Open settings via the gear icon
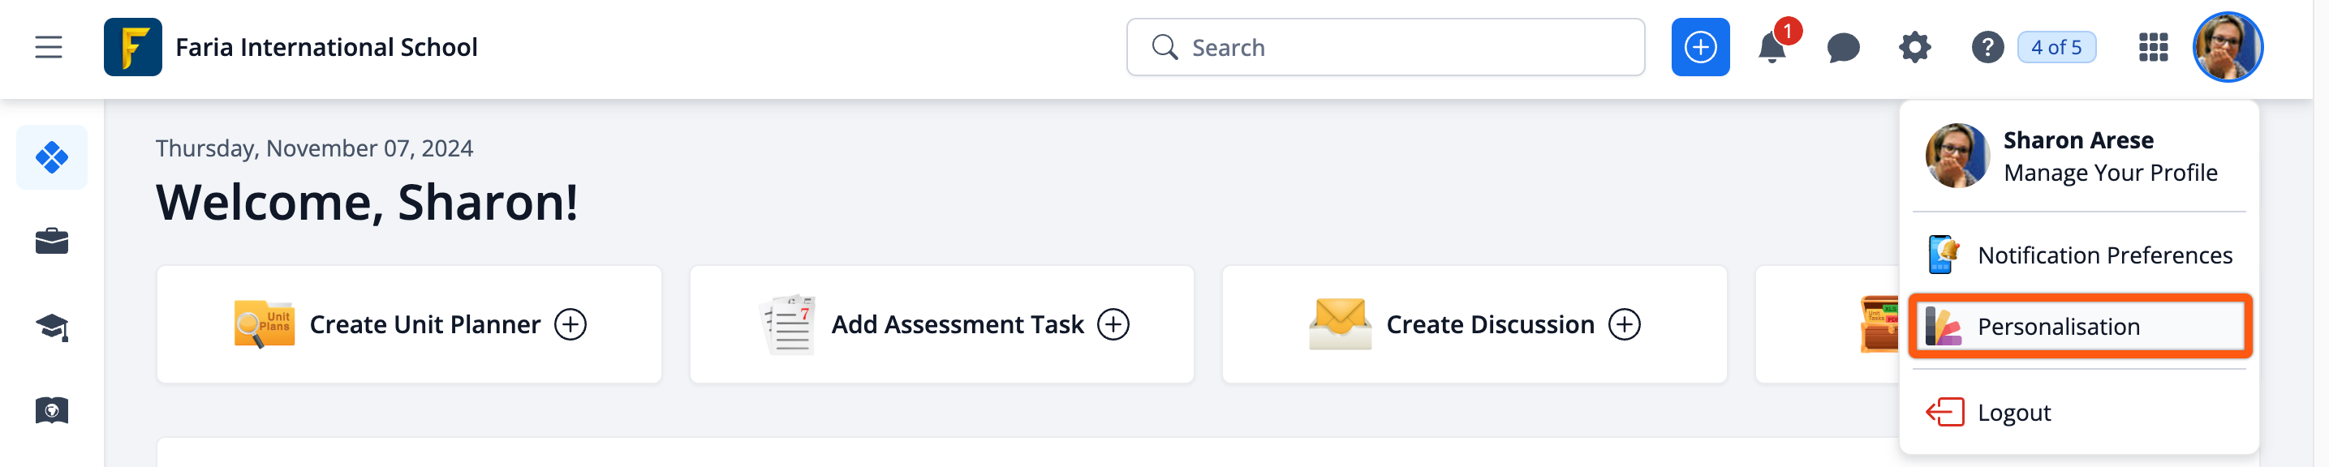Viewport: 2329px width, 467px height. click(x=1914, y=47)
